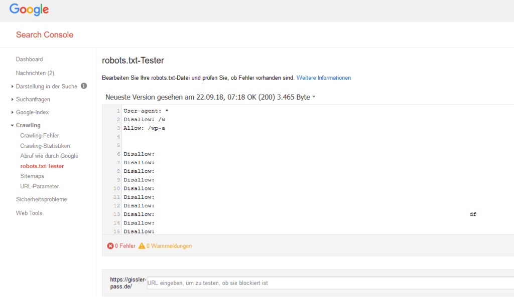The height and width of the screenshot is (297, 514).
Task: Open URL-Parameter in sidebar
Action: (39, 186)
